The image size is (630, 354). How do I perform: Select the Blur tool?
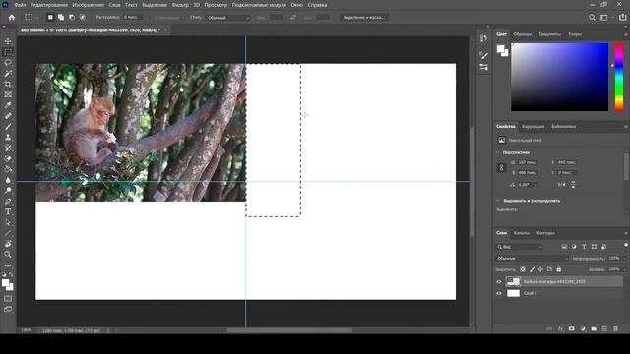point(8,180)
